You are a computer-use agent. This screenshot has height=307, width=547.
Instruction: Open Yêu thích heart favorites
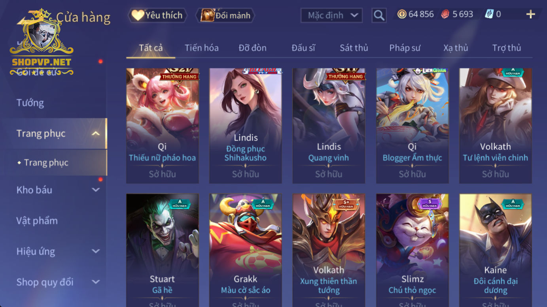[157, 15]
